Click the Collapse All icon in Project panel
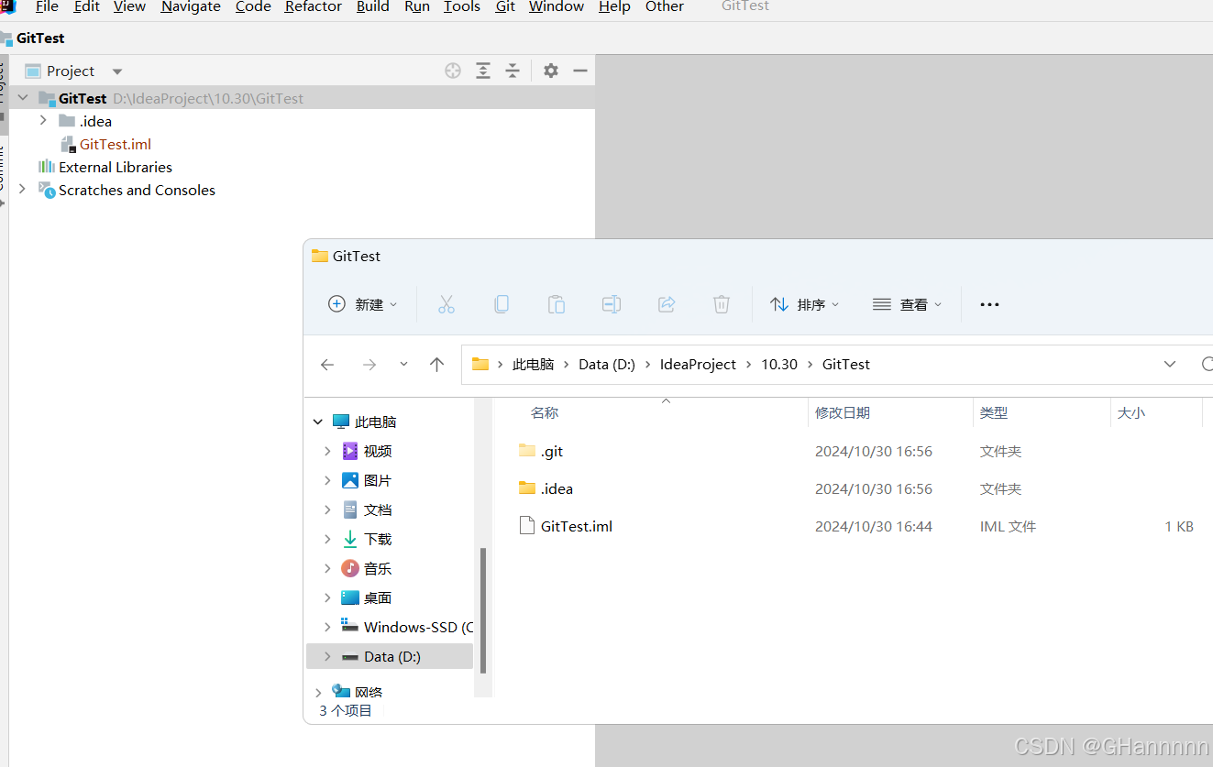 (x=513, y=71)
